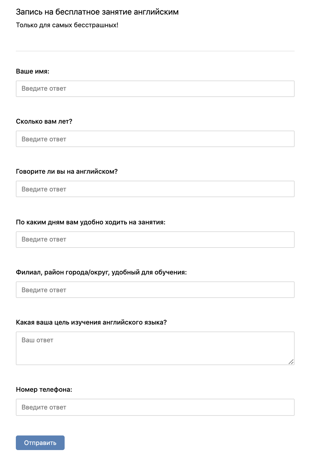Click the horizontal divider line below the subtitle
This screenshot has width=313, height=464.
pyautogui.click(x=155, y=51)
